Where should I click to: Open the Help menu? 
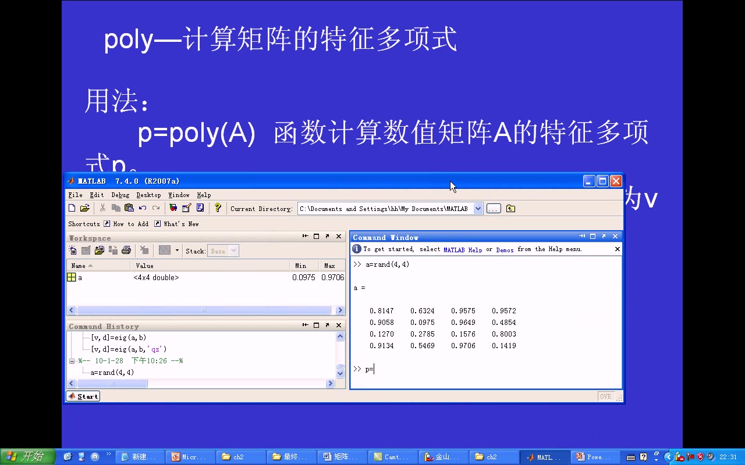coord(204,195)
